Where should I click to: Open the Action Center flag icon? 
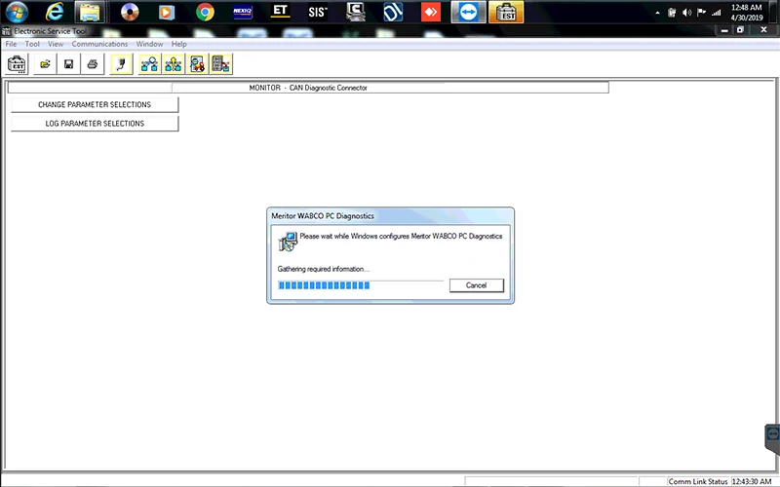701,13
